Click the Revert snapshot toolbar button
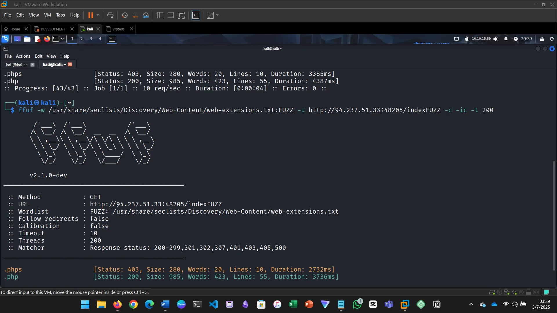Screen dimensions: 557x313 point(135,15)
